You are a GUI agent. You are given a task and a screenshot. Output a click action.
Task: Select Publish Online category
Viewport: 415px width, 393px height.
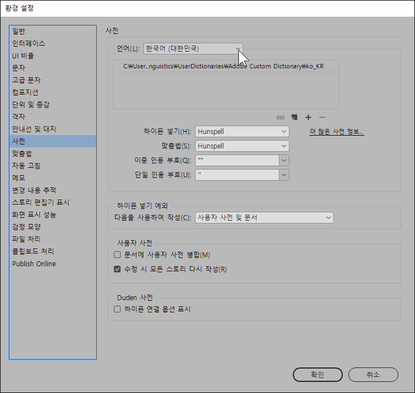tap(53, 264)
